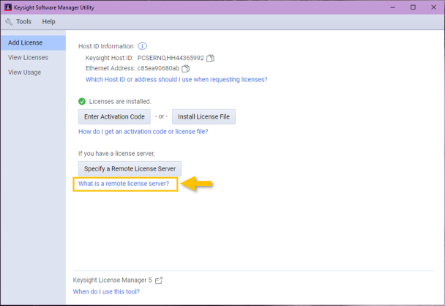This screenshot has height=306, width=445.
Task: Click the green licenses installed checkmark icon
Action: click(82, 101)
